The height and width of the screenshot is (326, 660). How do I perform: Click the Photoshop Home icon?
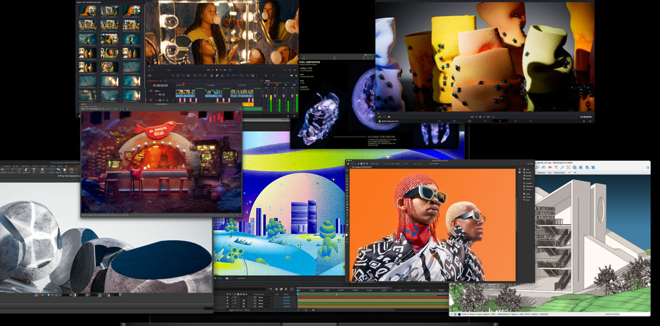tap(348, 163)
